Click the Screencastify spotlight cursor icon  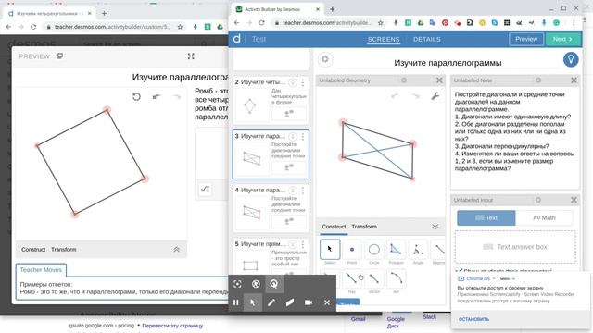pos(274,284)
